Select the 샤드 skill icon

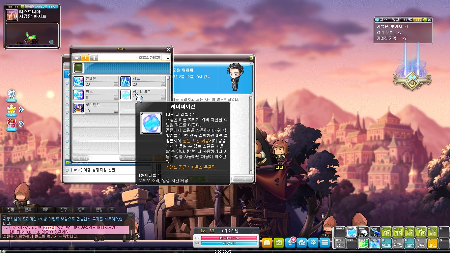pyautogui.click(x=126, y=81)
